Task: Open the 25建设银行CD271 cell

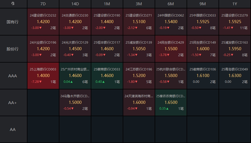Action: coord(139,22)
